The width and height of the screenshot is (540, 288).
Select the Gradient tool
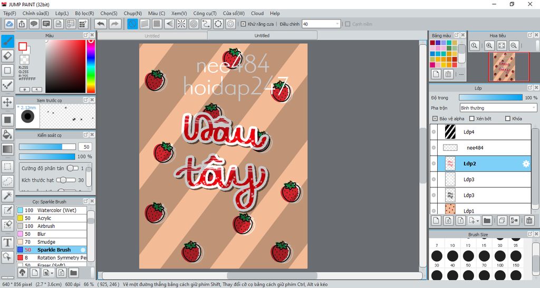(x=7, y=149)
